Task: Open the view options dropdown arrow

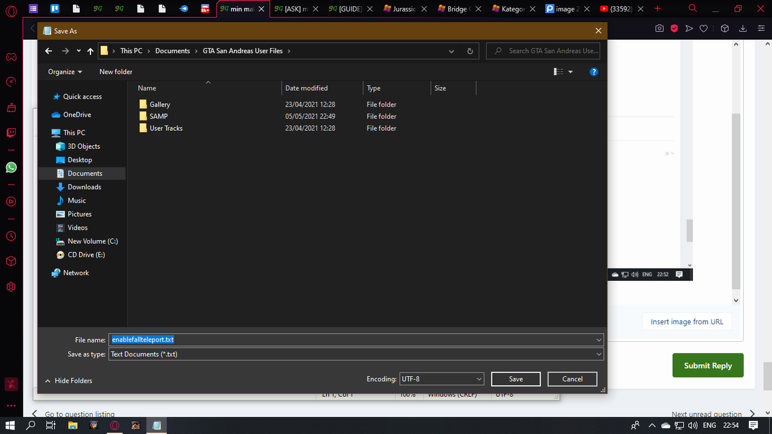Action: (571, 72)
